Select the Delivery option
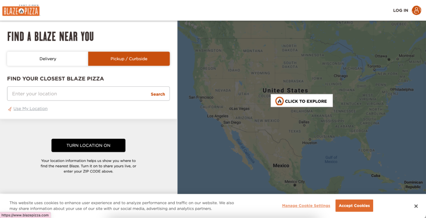The width and height of the screenshot is (426, 218). (x=47, y=59)
